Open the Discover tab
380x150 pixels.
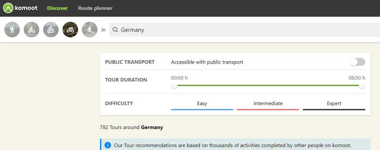[x=57, y=8]
